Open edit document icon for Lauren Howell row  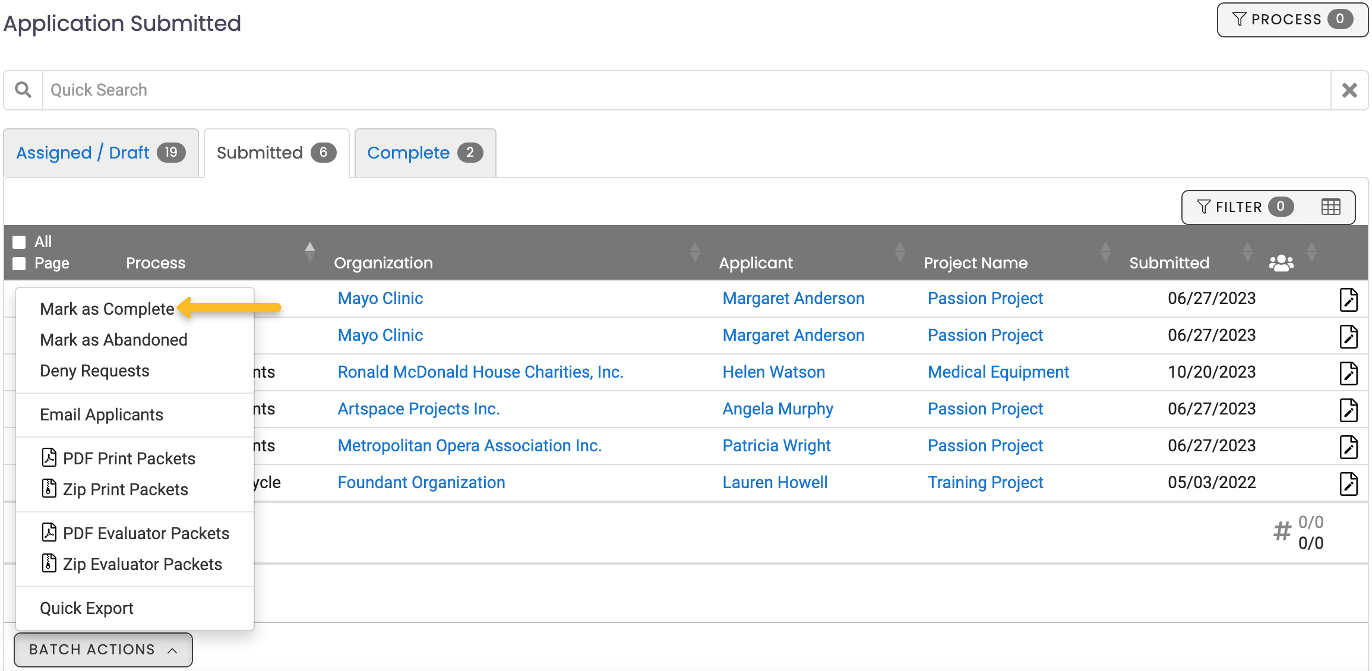1348,483
